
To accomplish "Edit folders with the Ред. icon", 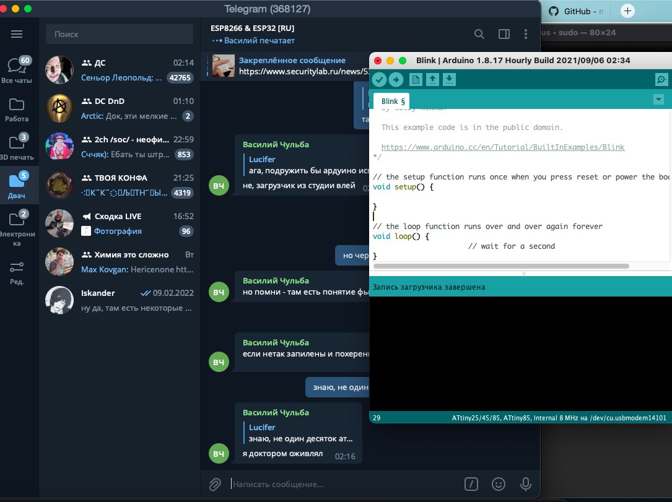I will tap(17, 273).
